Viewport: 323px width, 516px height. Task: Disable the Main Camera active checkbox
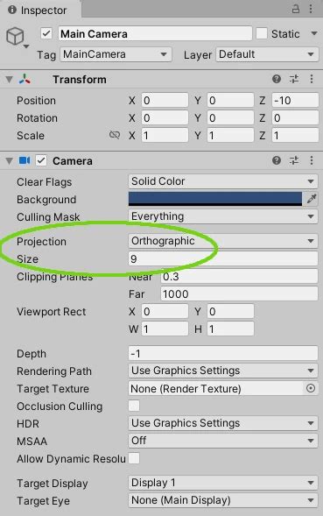point(46,33)
